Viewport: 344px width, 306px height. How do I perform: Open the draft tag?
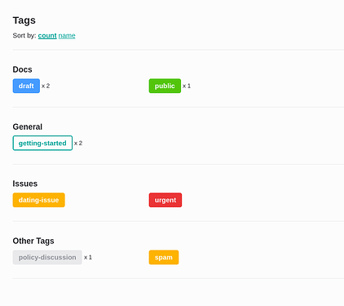coord(26,86)
